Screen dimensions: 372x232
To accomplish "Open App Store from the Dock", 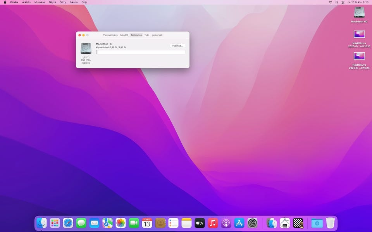I will tap(239, 223).
